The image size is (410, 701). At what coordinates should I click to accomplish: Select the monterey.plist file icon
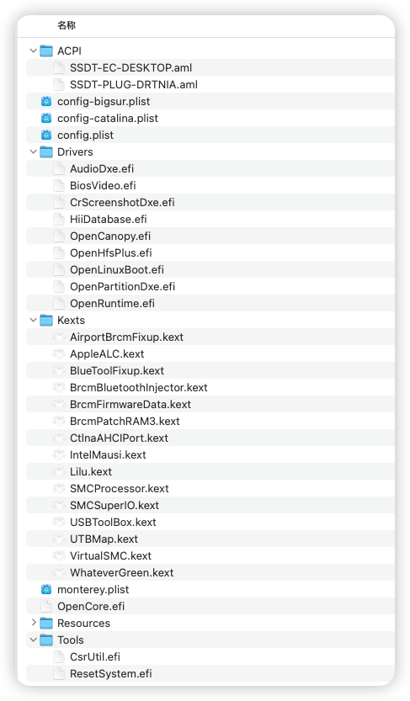coord(46,589)
